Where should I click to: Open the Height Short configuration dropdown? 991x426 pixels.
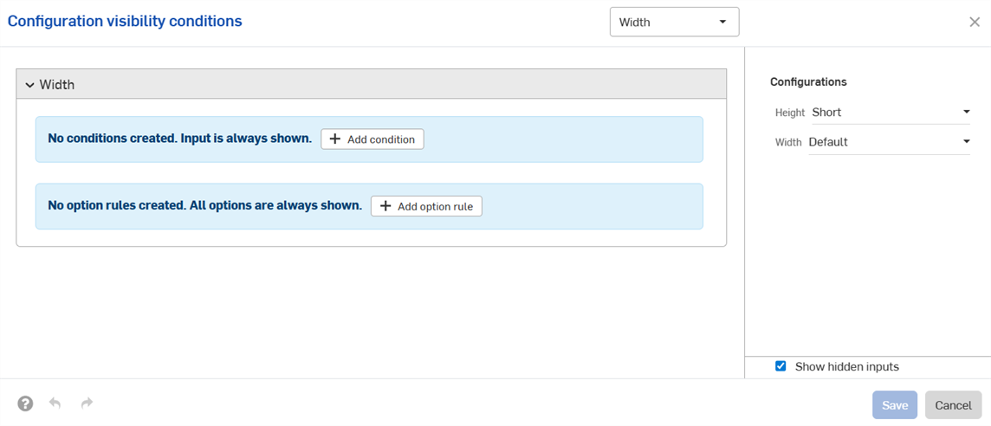coord(890,113)
